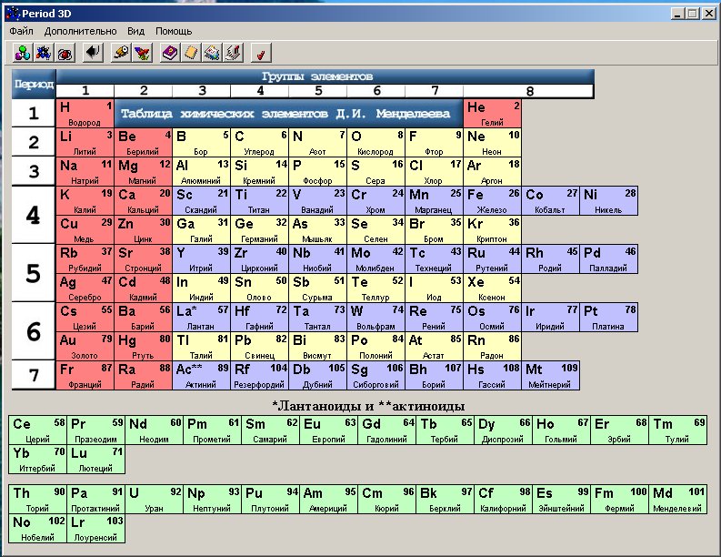Click the period 6 row label
This screenshot has width=721, height=557.
pos(33,331)
